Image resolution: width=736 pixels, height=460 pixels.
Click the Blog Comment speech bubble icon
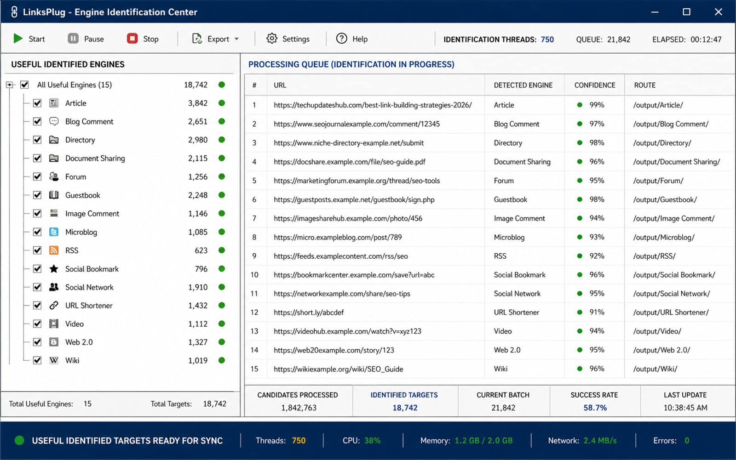(x=54, y=121)
